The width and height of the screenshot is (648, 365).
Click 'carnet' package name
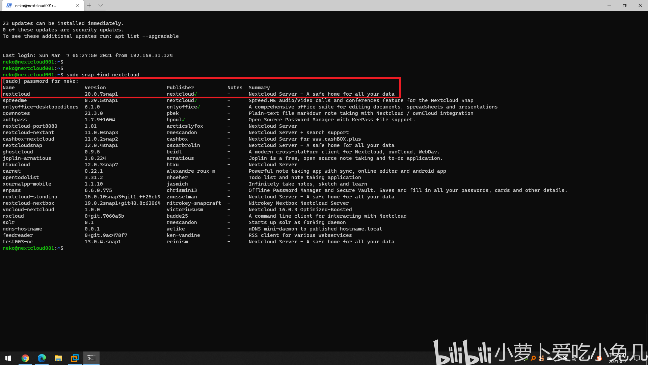[x=12, y=171]
